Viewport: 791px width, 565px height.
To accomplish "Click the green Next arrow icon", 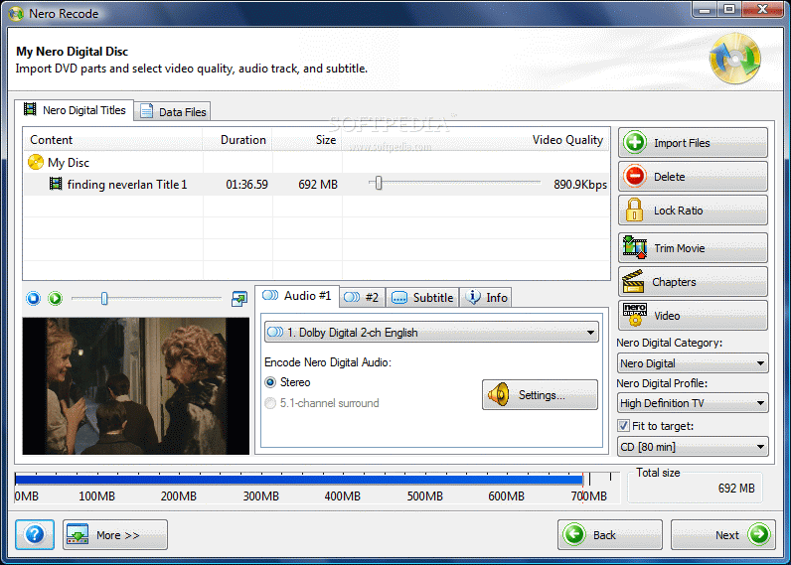I will click(760, 534).
